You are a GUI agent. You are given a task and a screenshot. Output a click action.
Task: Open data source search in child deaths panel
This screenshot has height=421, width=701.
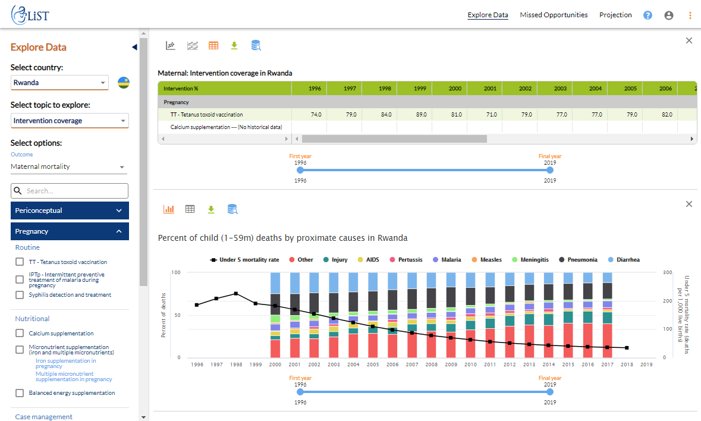232,209
